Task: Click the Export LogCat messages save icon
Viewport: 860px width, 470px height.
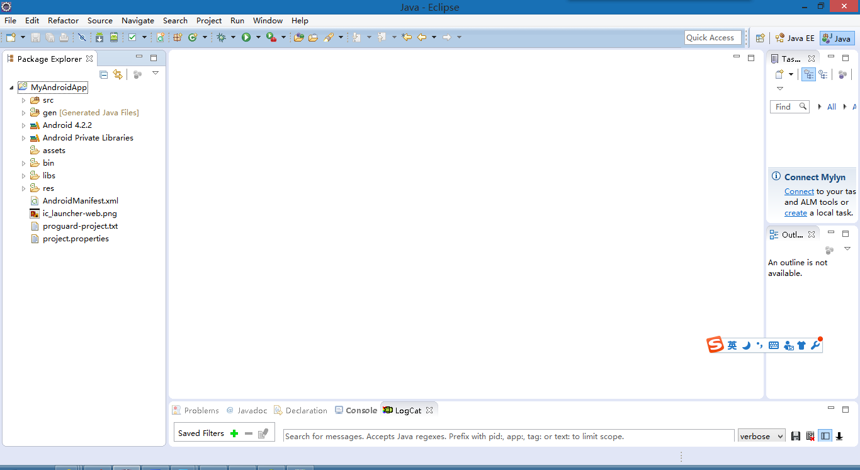Action: (x=796, y=436)
